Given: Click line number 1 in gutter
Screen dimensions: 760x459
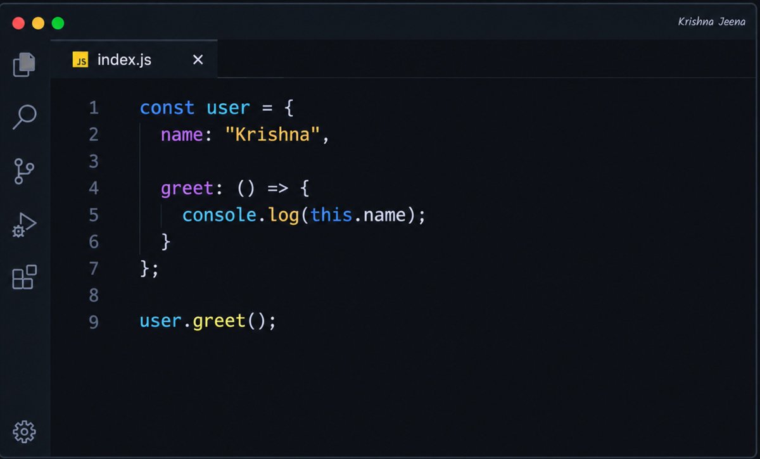Looking at the screenshot, I should click(x=94, y=108).
